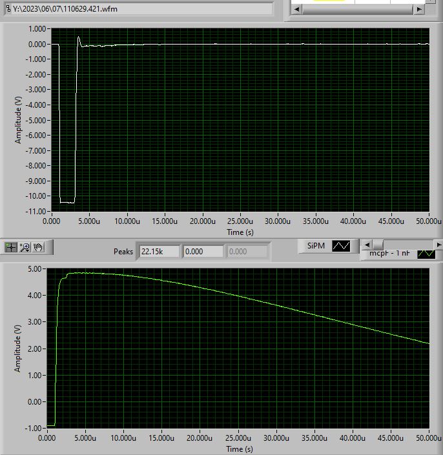Click the 5.00 maximum on green-trace graph's amplitude axis
Viewport: 443px width, 455px height.
34,268
